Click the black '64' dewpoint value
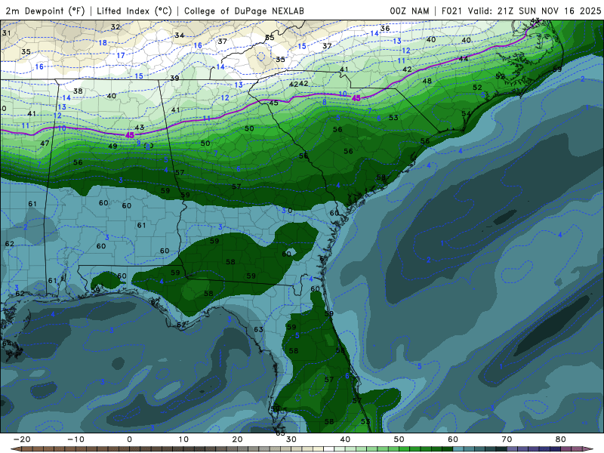Viewport: 604px width, 453px height. point(7,344)
